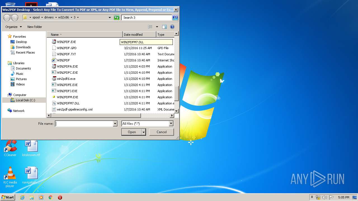Click the File name input field
Screen dimensions: 358x201
tap(84, 124)
